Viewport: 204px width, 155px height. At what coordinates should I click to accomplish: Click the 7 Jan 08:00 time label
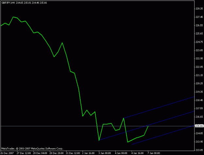(154, 153)
